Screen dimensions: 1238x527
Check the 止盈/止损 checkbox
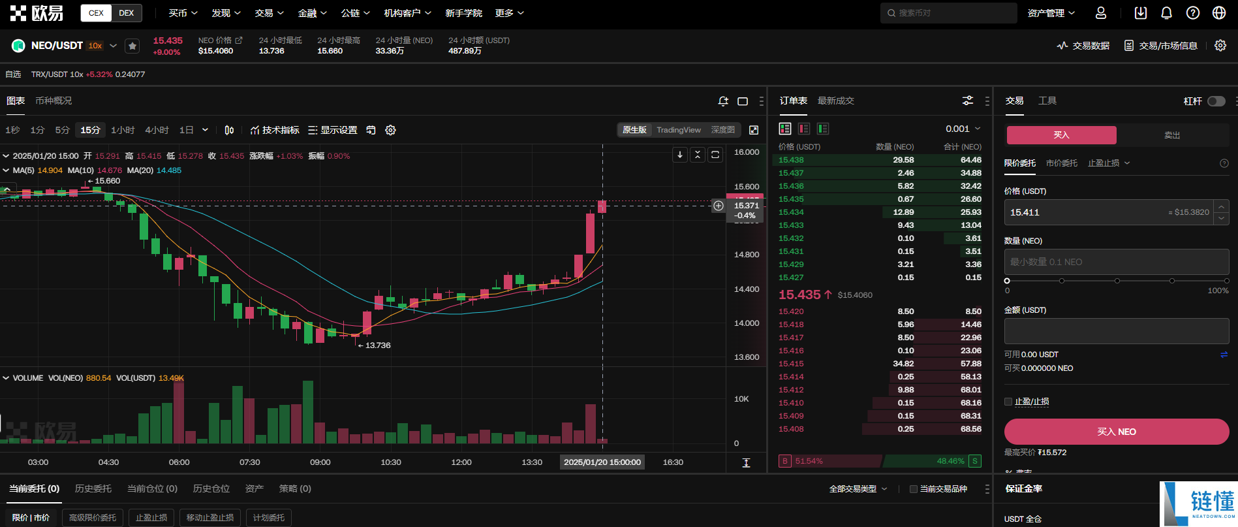coord(1008,402)
